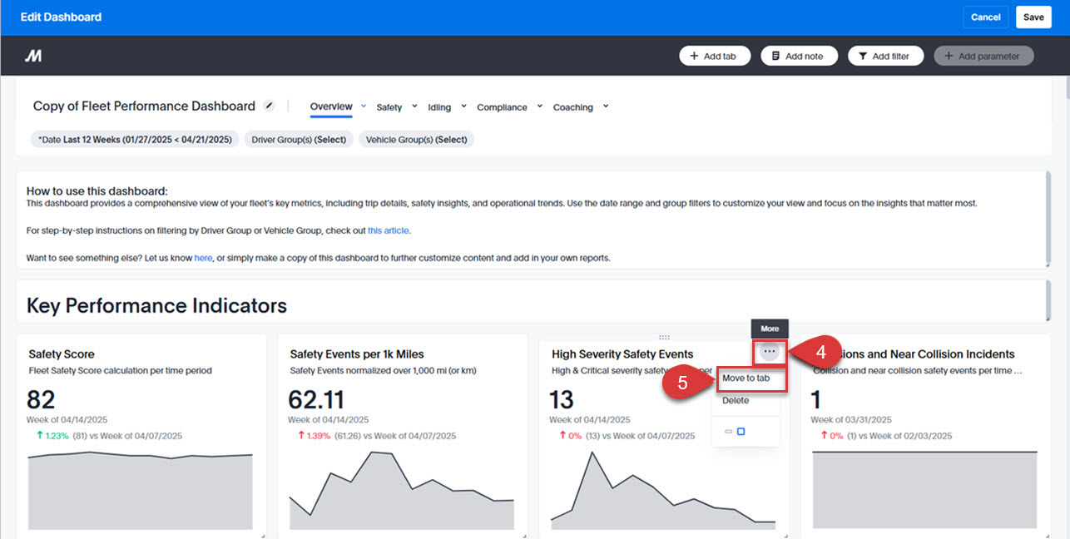Open the 'this article' link
This screenshot has width=1070, height=539.
tap(389, 230)
